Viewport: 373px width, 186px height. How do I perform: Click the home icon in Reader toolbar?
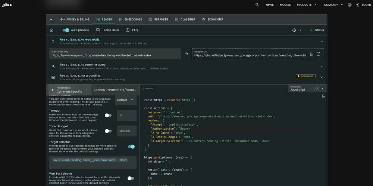(x=51, y=30)
